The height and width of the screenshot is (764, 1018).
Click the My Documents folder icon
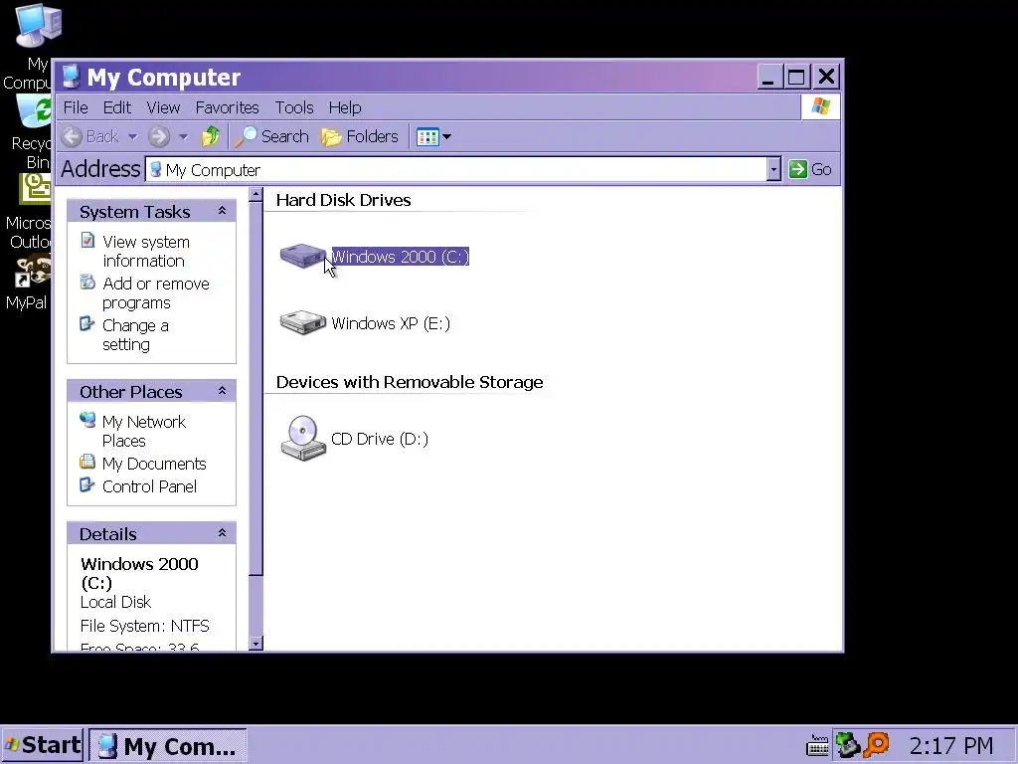87,462
